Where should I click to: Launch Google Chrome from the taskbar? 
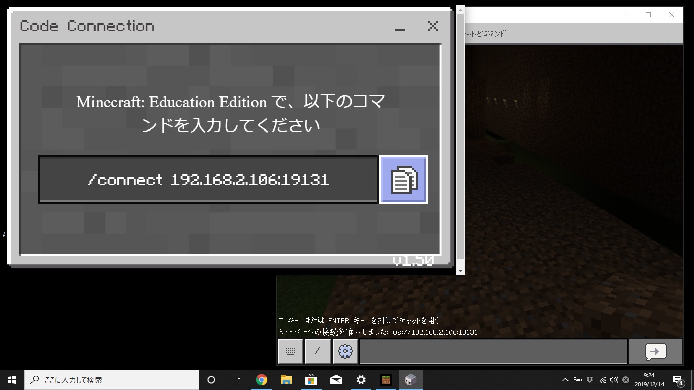click(x=262, y=380)
